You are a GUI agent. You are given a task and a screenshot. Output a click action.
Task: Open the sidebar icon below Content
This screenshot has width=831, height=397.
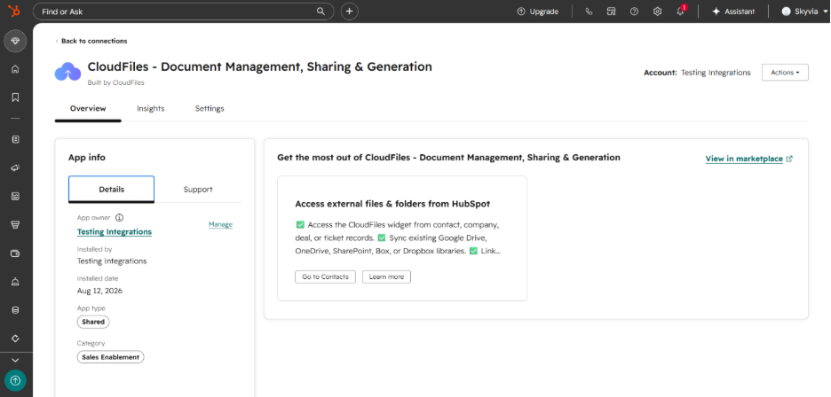click(15, 225)
